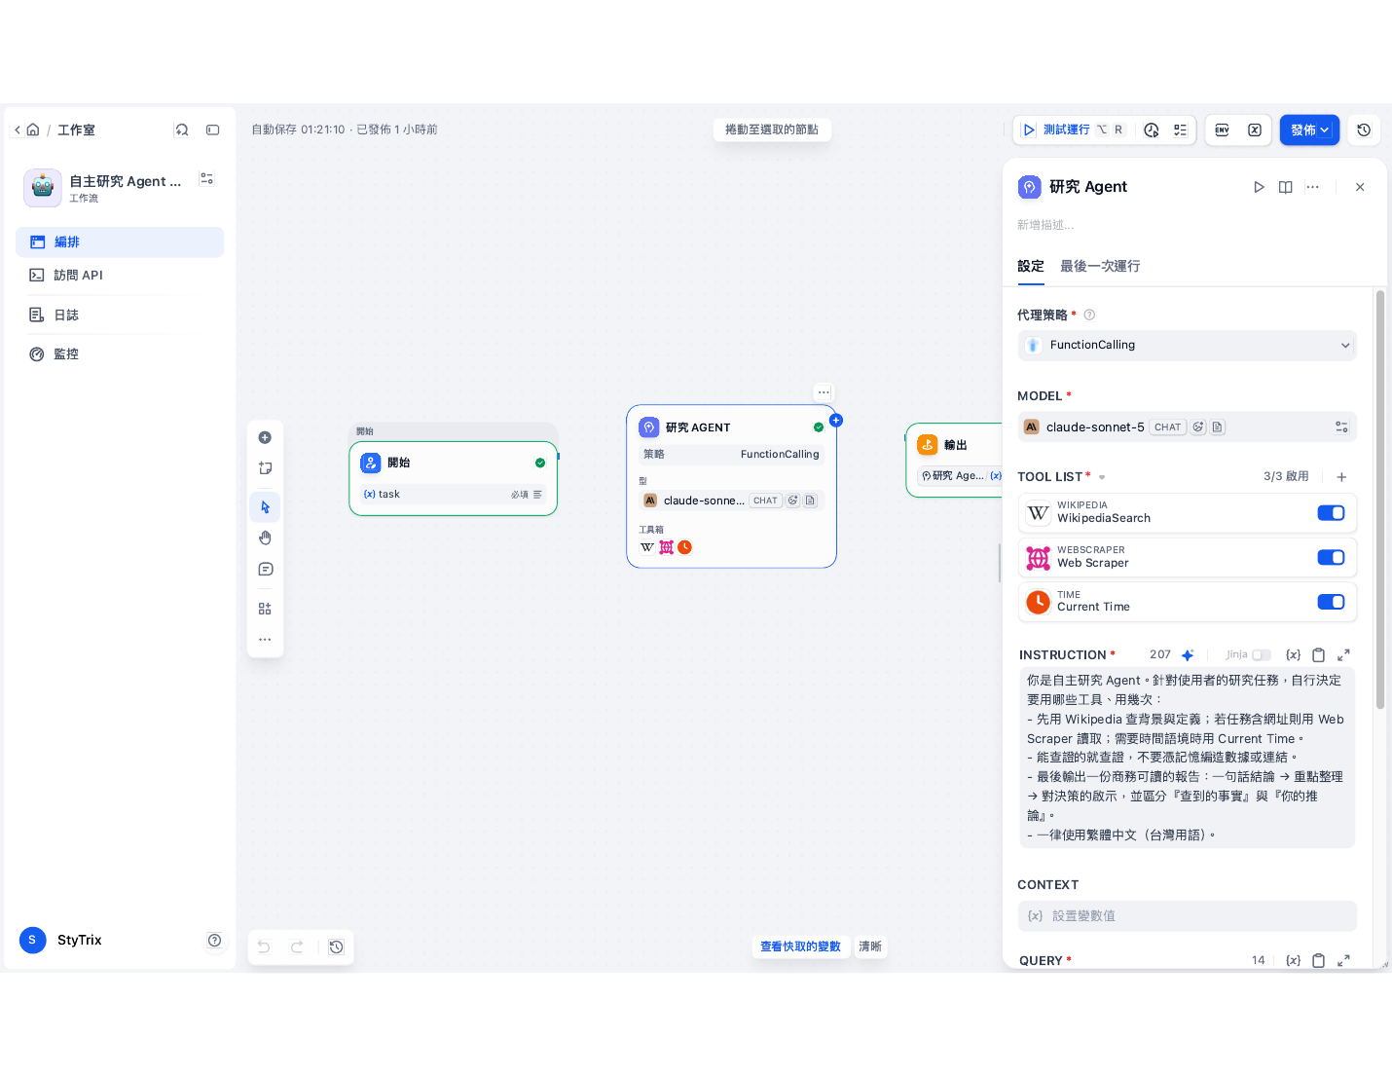
Task: Copy INSTRUCTION text with clipboard icon
Action: [1319, 655]
